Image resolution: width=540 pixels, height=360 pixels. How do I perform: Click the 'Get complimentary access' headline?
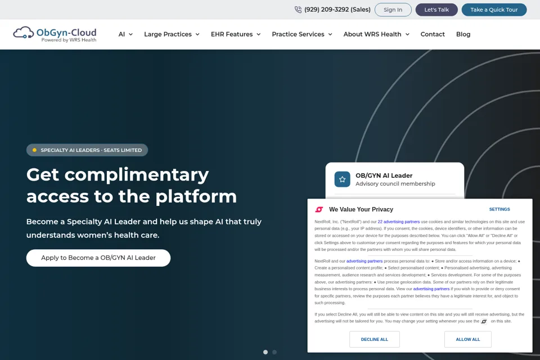click(132, 185)
